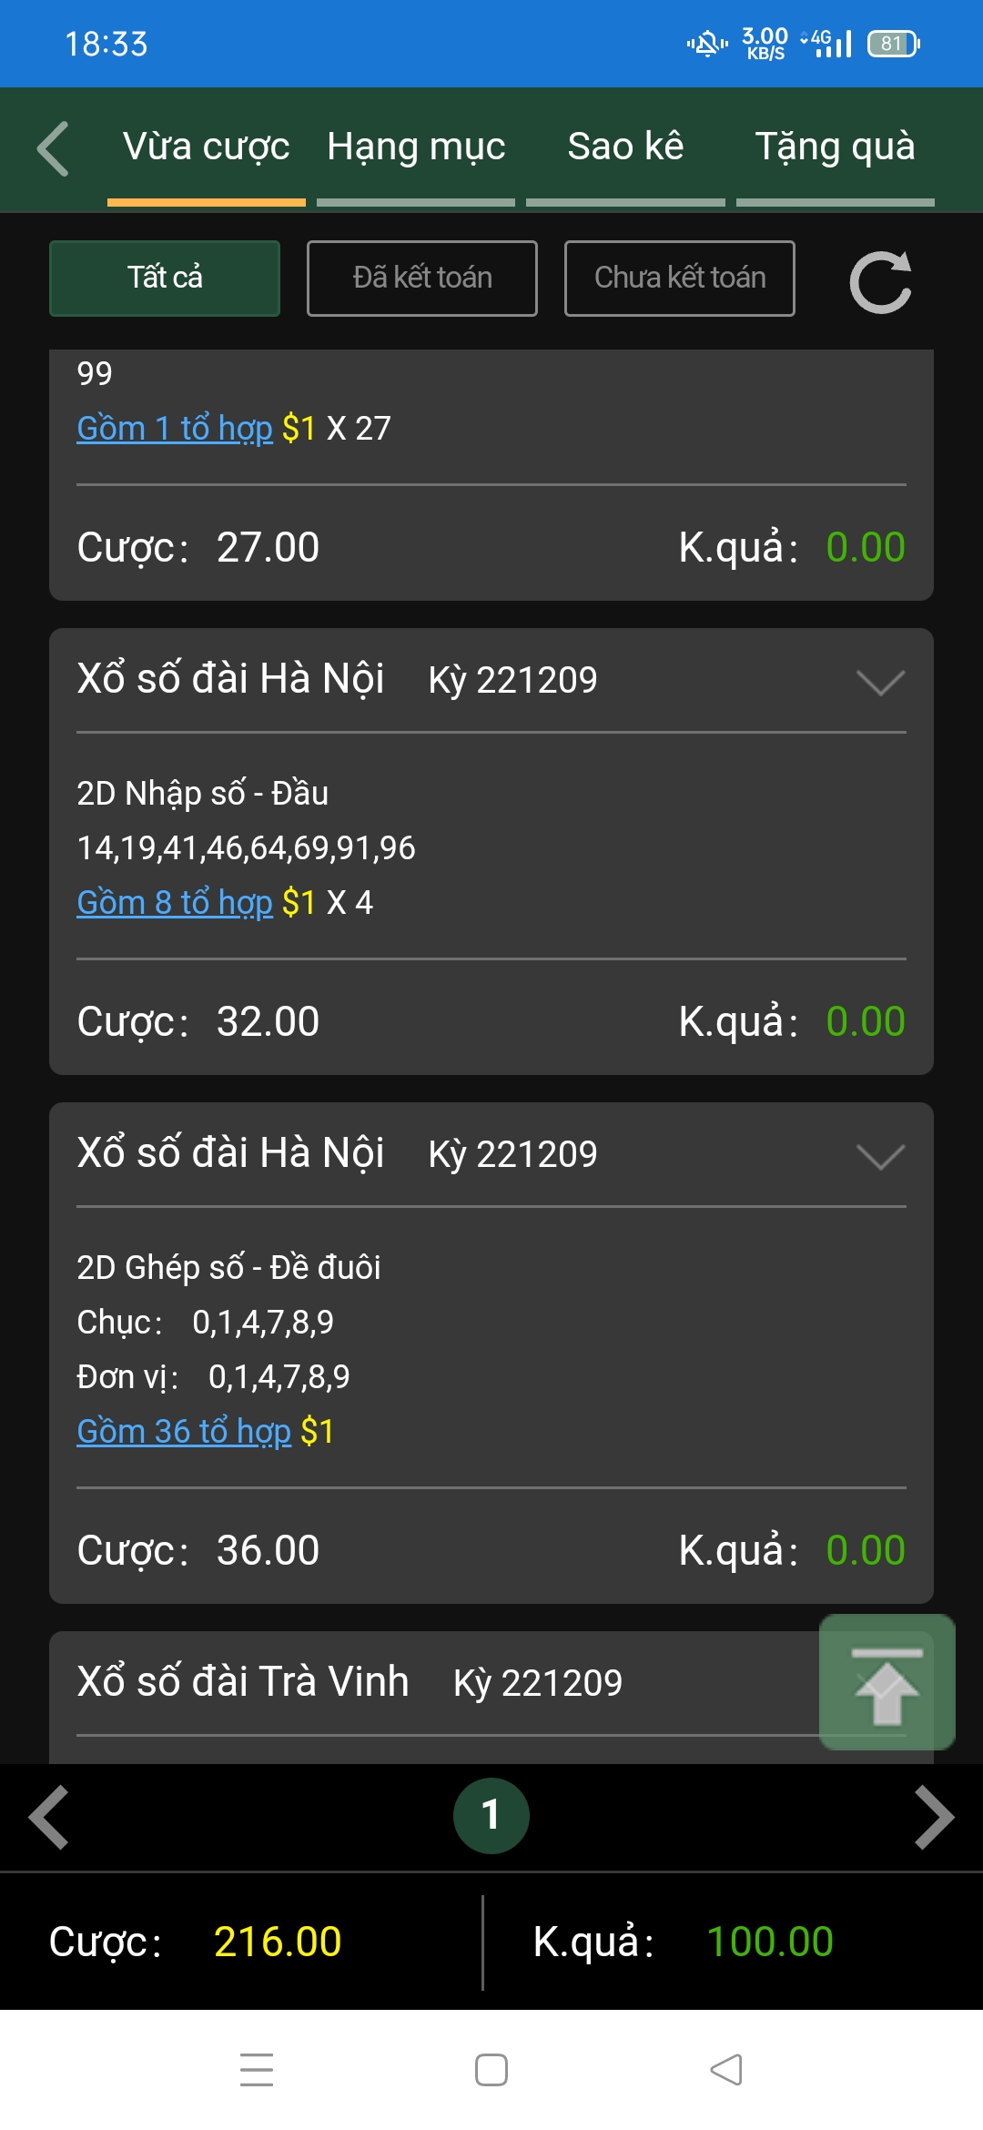983x2130 pixels.
Task: Tap the page 1 indicator
Action: coord(491,1816)
